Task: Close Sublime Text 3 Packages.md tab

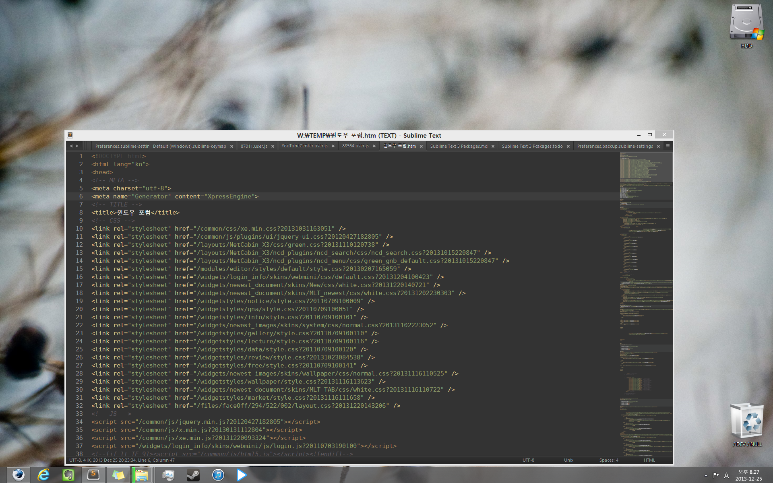Action: pyautogui.click(x=493, y=147)
